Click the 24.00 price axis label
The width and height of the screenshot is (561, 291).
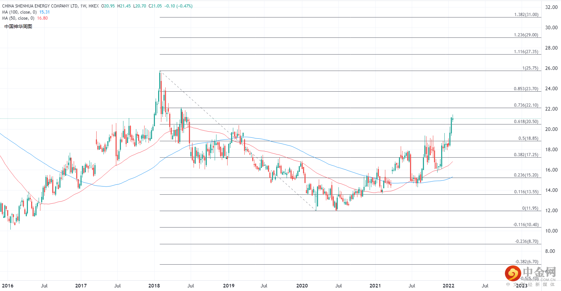[x=551, y=88]
